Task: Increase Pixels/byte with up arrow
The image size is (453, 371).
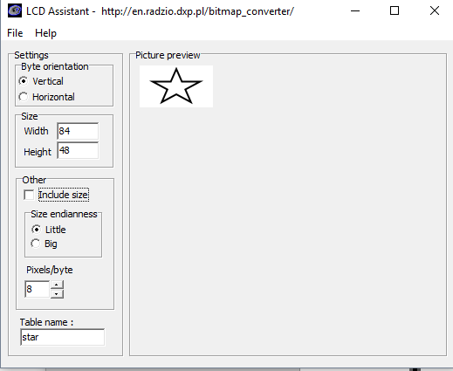Action: 57,285
